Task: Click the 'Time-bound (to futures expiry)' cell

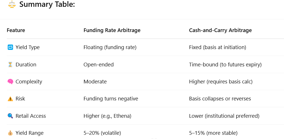Action: coord(225,64)
